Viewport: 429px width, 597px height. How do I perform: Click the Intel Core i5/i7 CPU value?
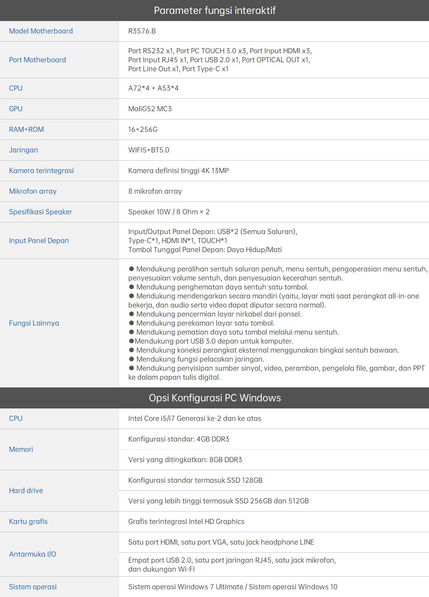[x=194, y=418]
